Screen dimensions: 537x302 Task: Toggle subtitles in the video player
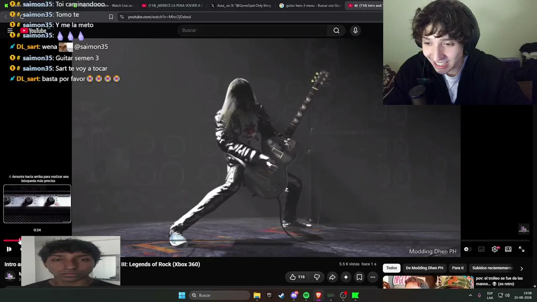[481, 249]
